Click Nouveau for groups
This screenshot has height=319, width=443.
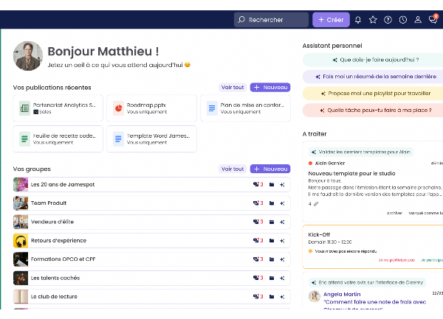pos(270,169)
